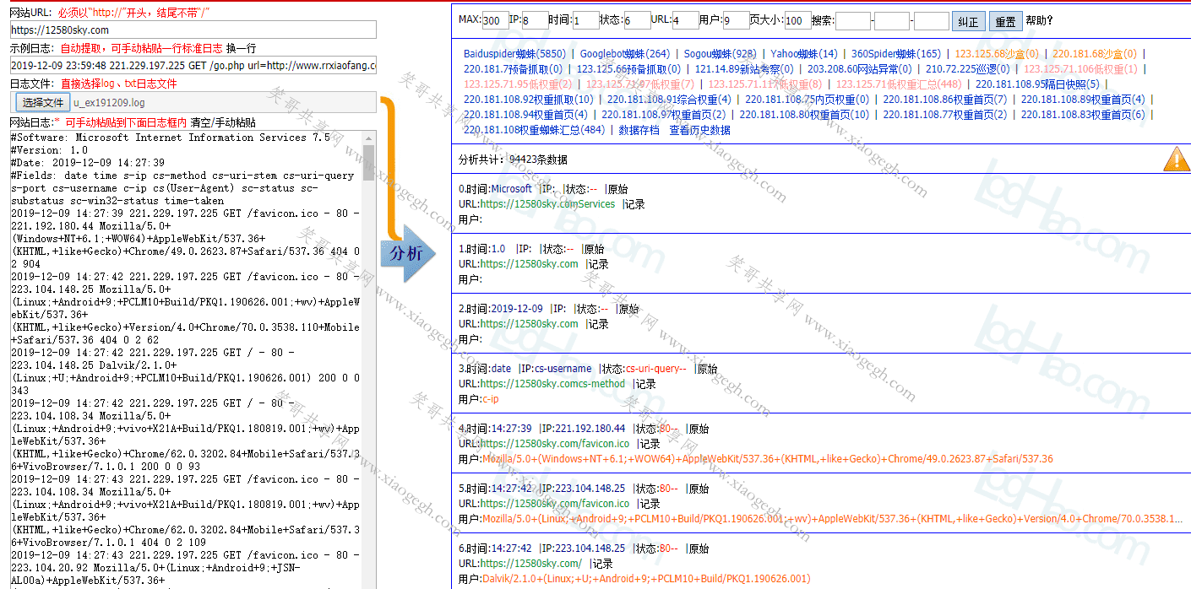Open 220.181.108.89权重首页(4) link
This screenshot has width=1191, height=589.
[x=1083, y=99]
